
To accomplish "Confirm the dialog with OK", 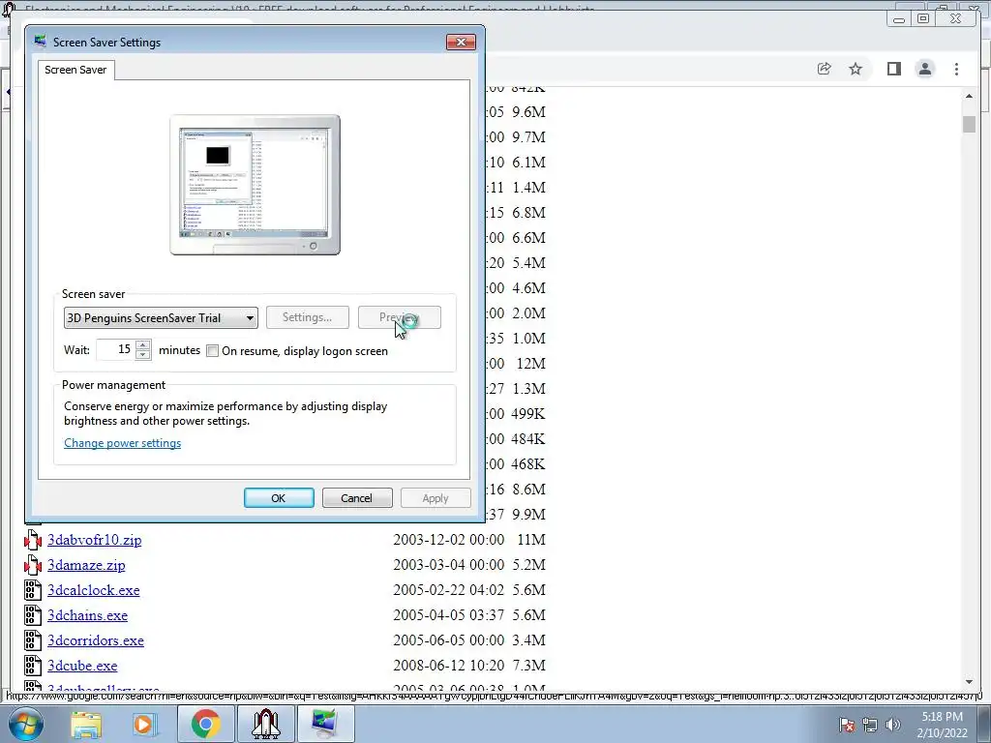I will [x=279, y=498].
